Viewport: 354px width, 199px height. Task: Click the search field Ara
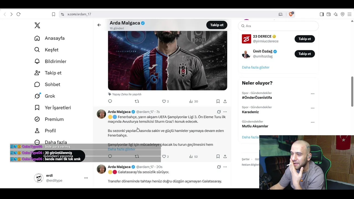[x=278, y=26]
